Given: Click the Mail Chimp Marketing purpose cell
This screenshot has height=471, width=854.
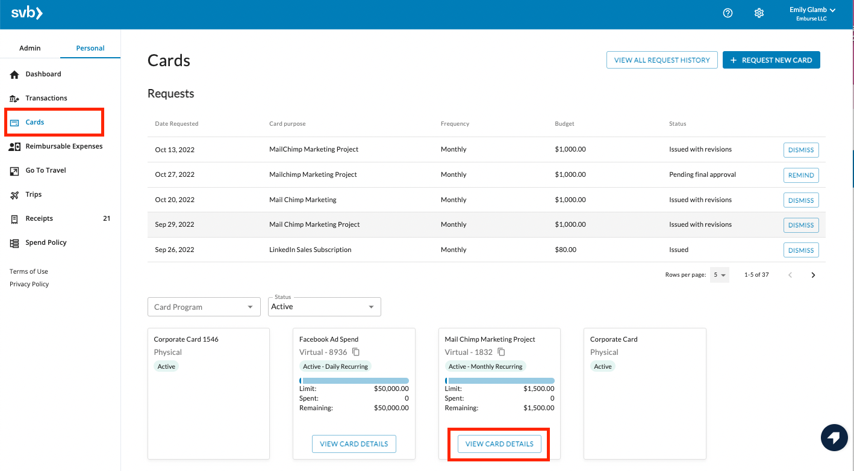Looking at the screenshot, I should 303,200.
